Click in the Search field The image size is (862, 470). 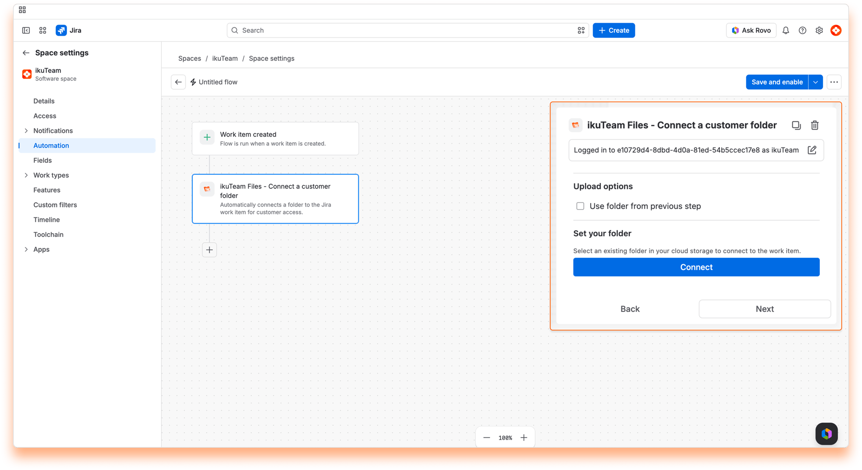pos(407,30)
